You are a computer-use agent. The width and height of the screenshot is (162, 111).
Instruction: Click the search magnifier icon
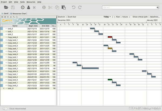coord(157,8)
